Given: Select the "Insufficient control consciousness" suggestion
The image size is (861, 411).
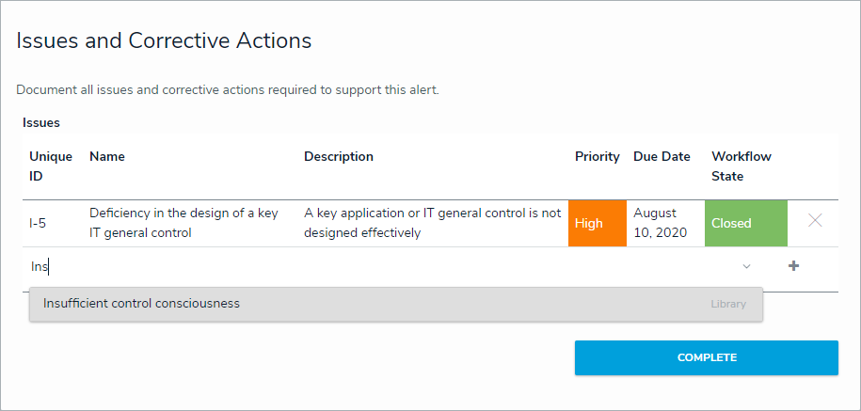Looking at the screenshot, I should tap(141, 304).
